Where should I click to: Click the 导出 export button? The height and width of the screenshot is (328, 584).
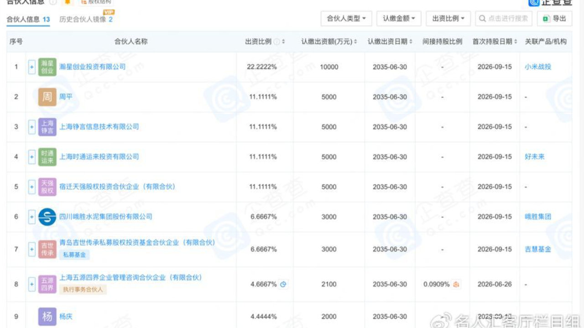[x=554, y=19]
